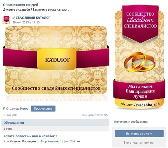Join group via Вступить в группу
This screenshot has width=168, height=148.
pyautogui.click(x=139, y=134)
